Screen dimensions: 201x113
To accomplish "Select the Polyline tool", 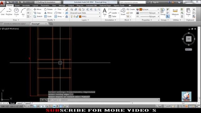I will point(9,12).
